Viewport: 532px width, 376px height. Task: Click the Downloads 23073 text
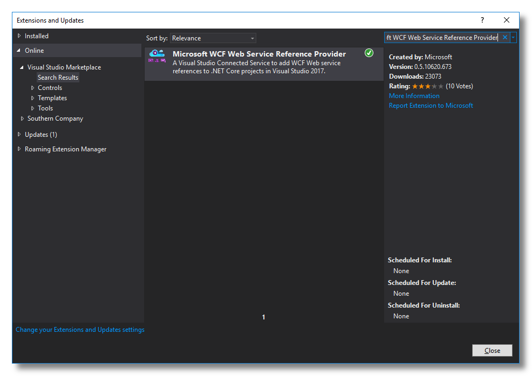(x=415, y=76)
